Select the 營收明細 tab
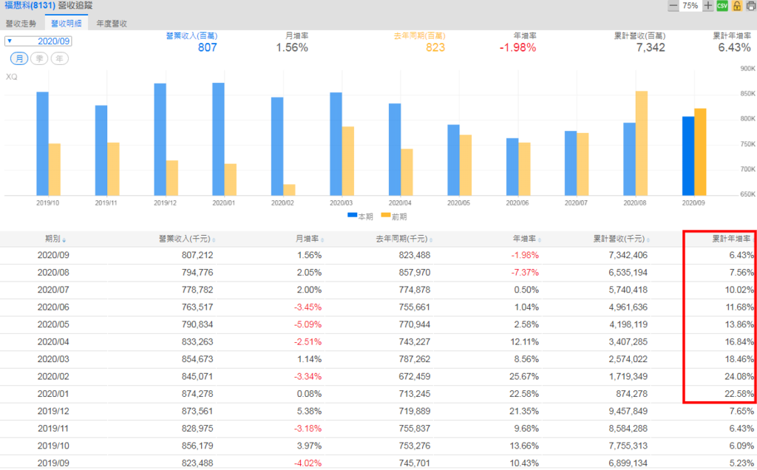The width and height of the screenshot is (757, 470). [66, 23]
